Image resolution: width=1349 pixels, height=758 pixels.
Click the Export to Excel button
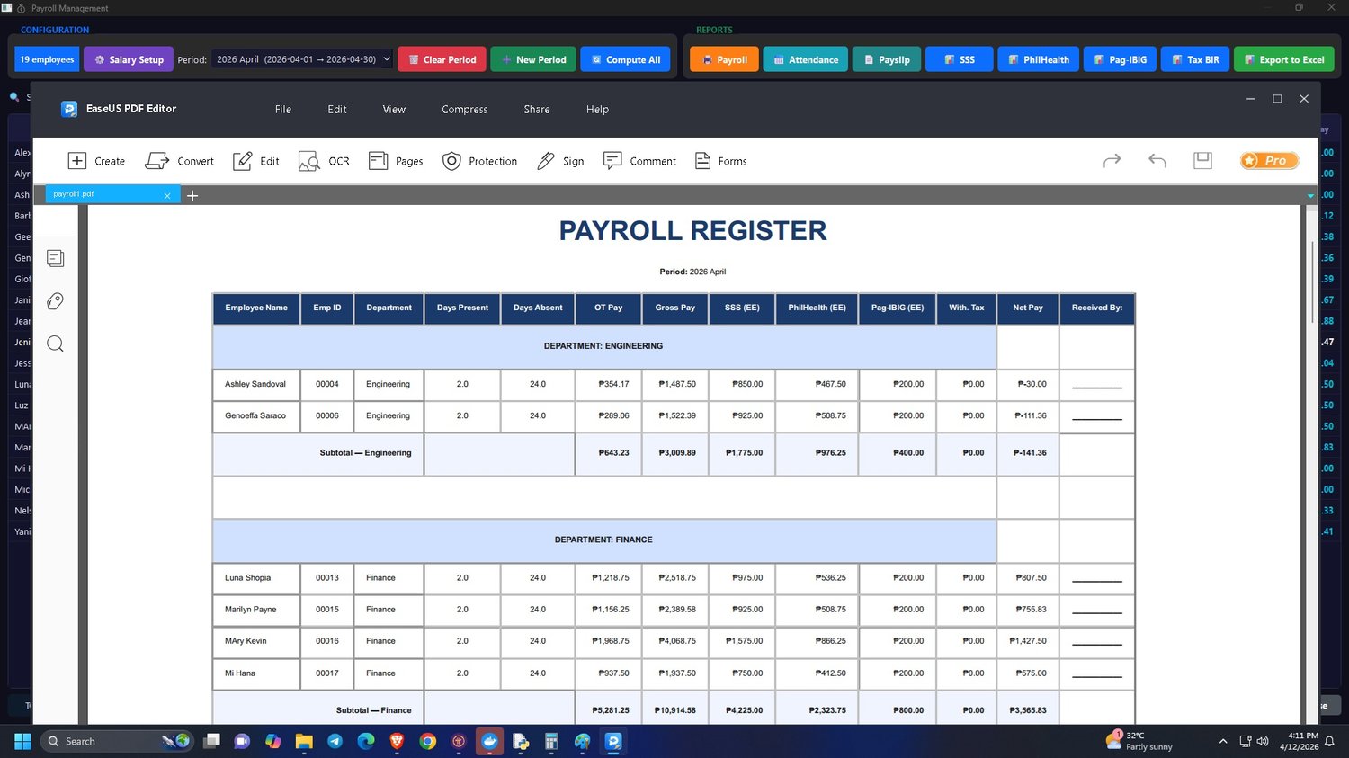(1283, 59)
